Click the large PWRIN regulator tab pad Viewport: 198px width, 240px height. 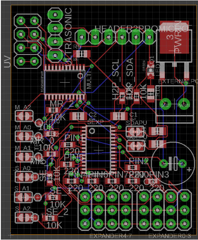coord(174,37)
